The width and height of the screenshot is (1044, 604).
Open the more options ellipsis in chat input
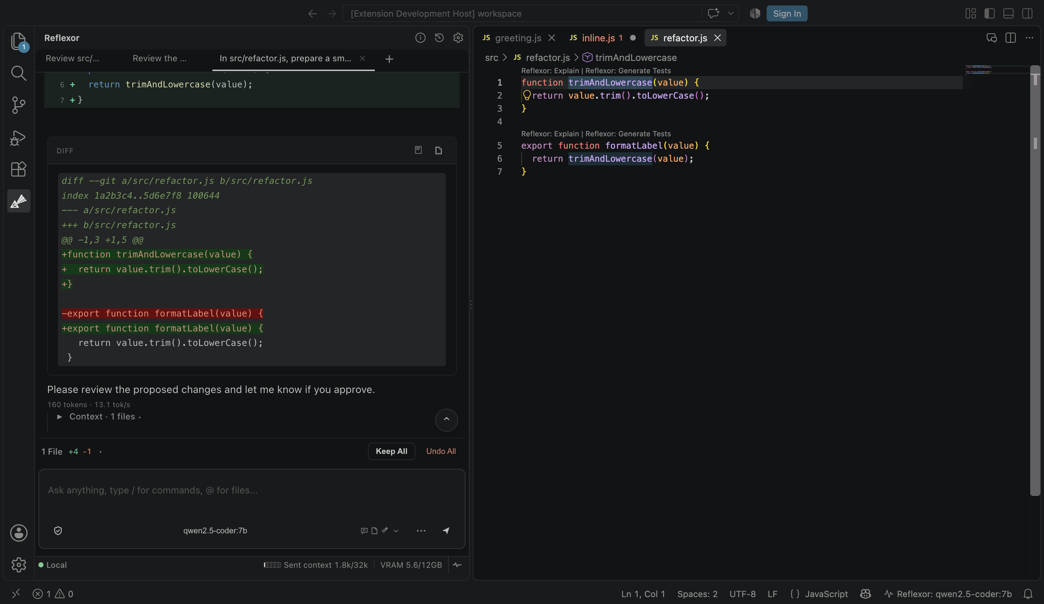click(x=421, y=530)
